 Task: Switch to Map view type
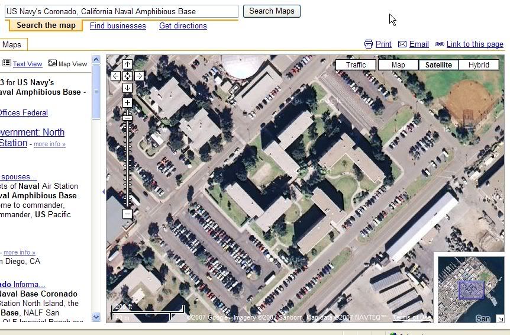398,65
